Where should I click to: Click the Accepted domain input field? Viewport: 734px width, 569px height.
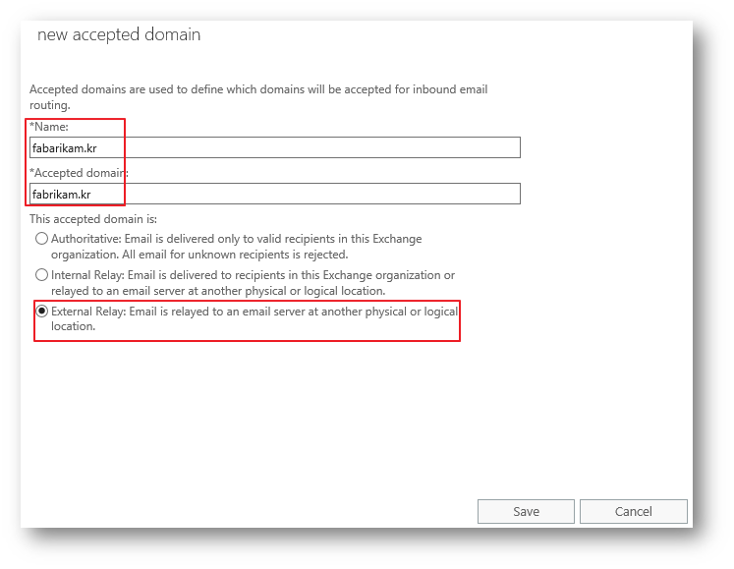tap(275, 194)
